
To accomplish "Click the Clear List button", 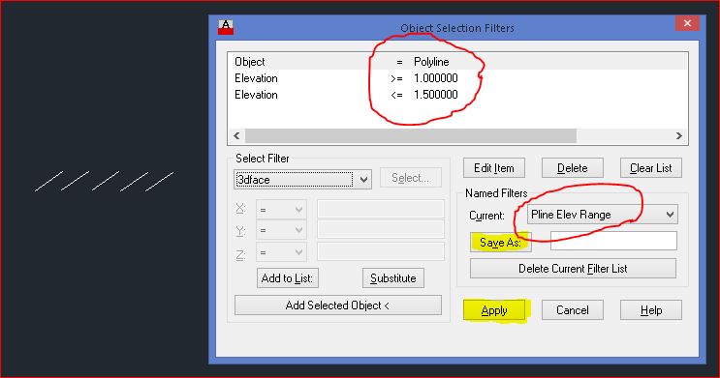I will pos(650,168).
